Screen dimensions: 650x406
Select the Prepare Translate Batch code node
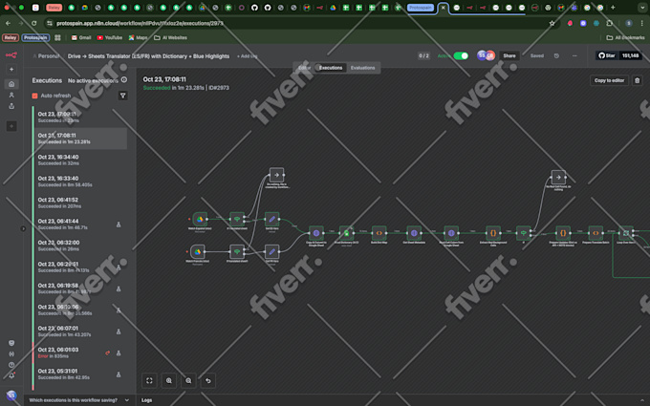click(596, 233)
